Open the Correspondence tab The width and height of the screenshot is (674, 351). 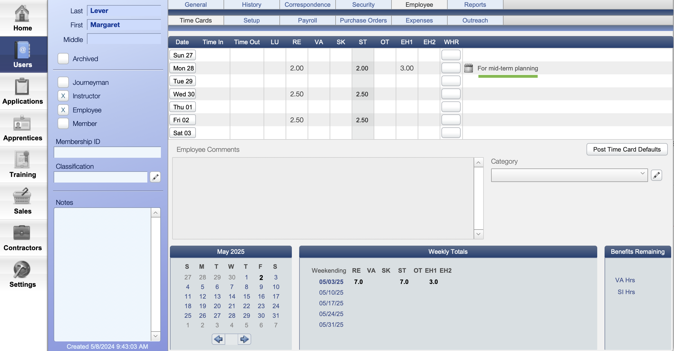(x=308, y=5)
